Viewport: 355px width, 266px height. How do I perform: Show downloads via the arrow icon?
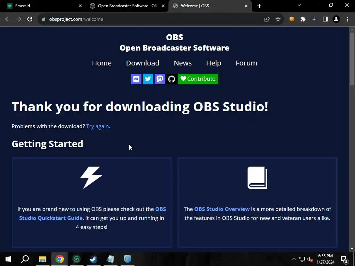coord(314,19)
